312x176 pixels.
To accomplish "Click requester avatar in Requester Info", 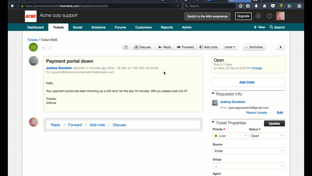I will pos(215,103).
